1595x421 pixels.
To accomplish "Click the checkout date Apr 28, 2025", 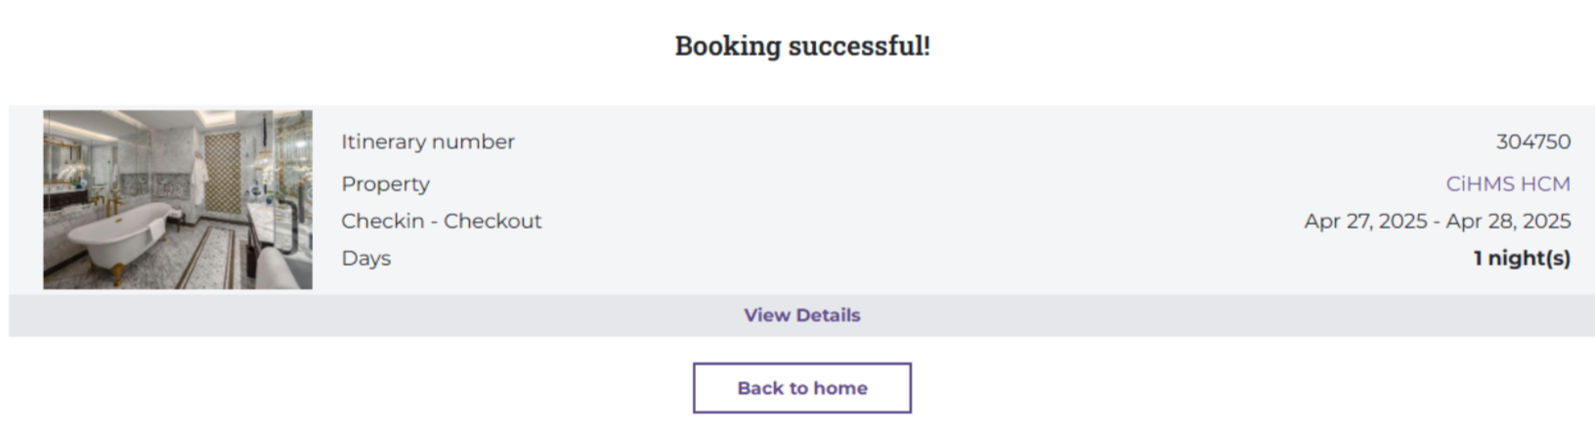I will click(1508, 221).
